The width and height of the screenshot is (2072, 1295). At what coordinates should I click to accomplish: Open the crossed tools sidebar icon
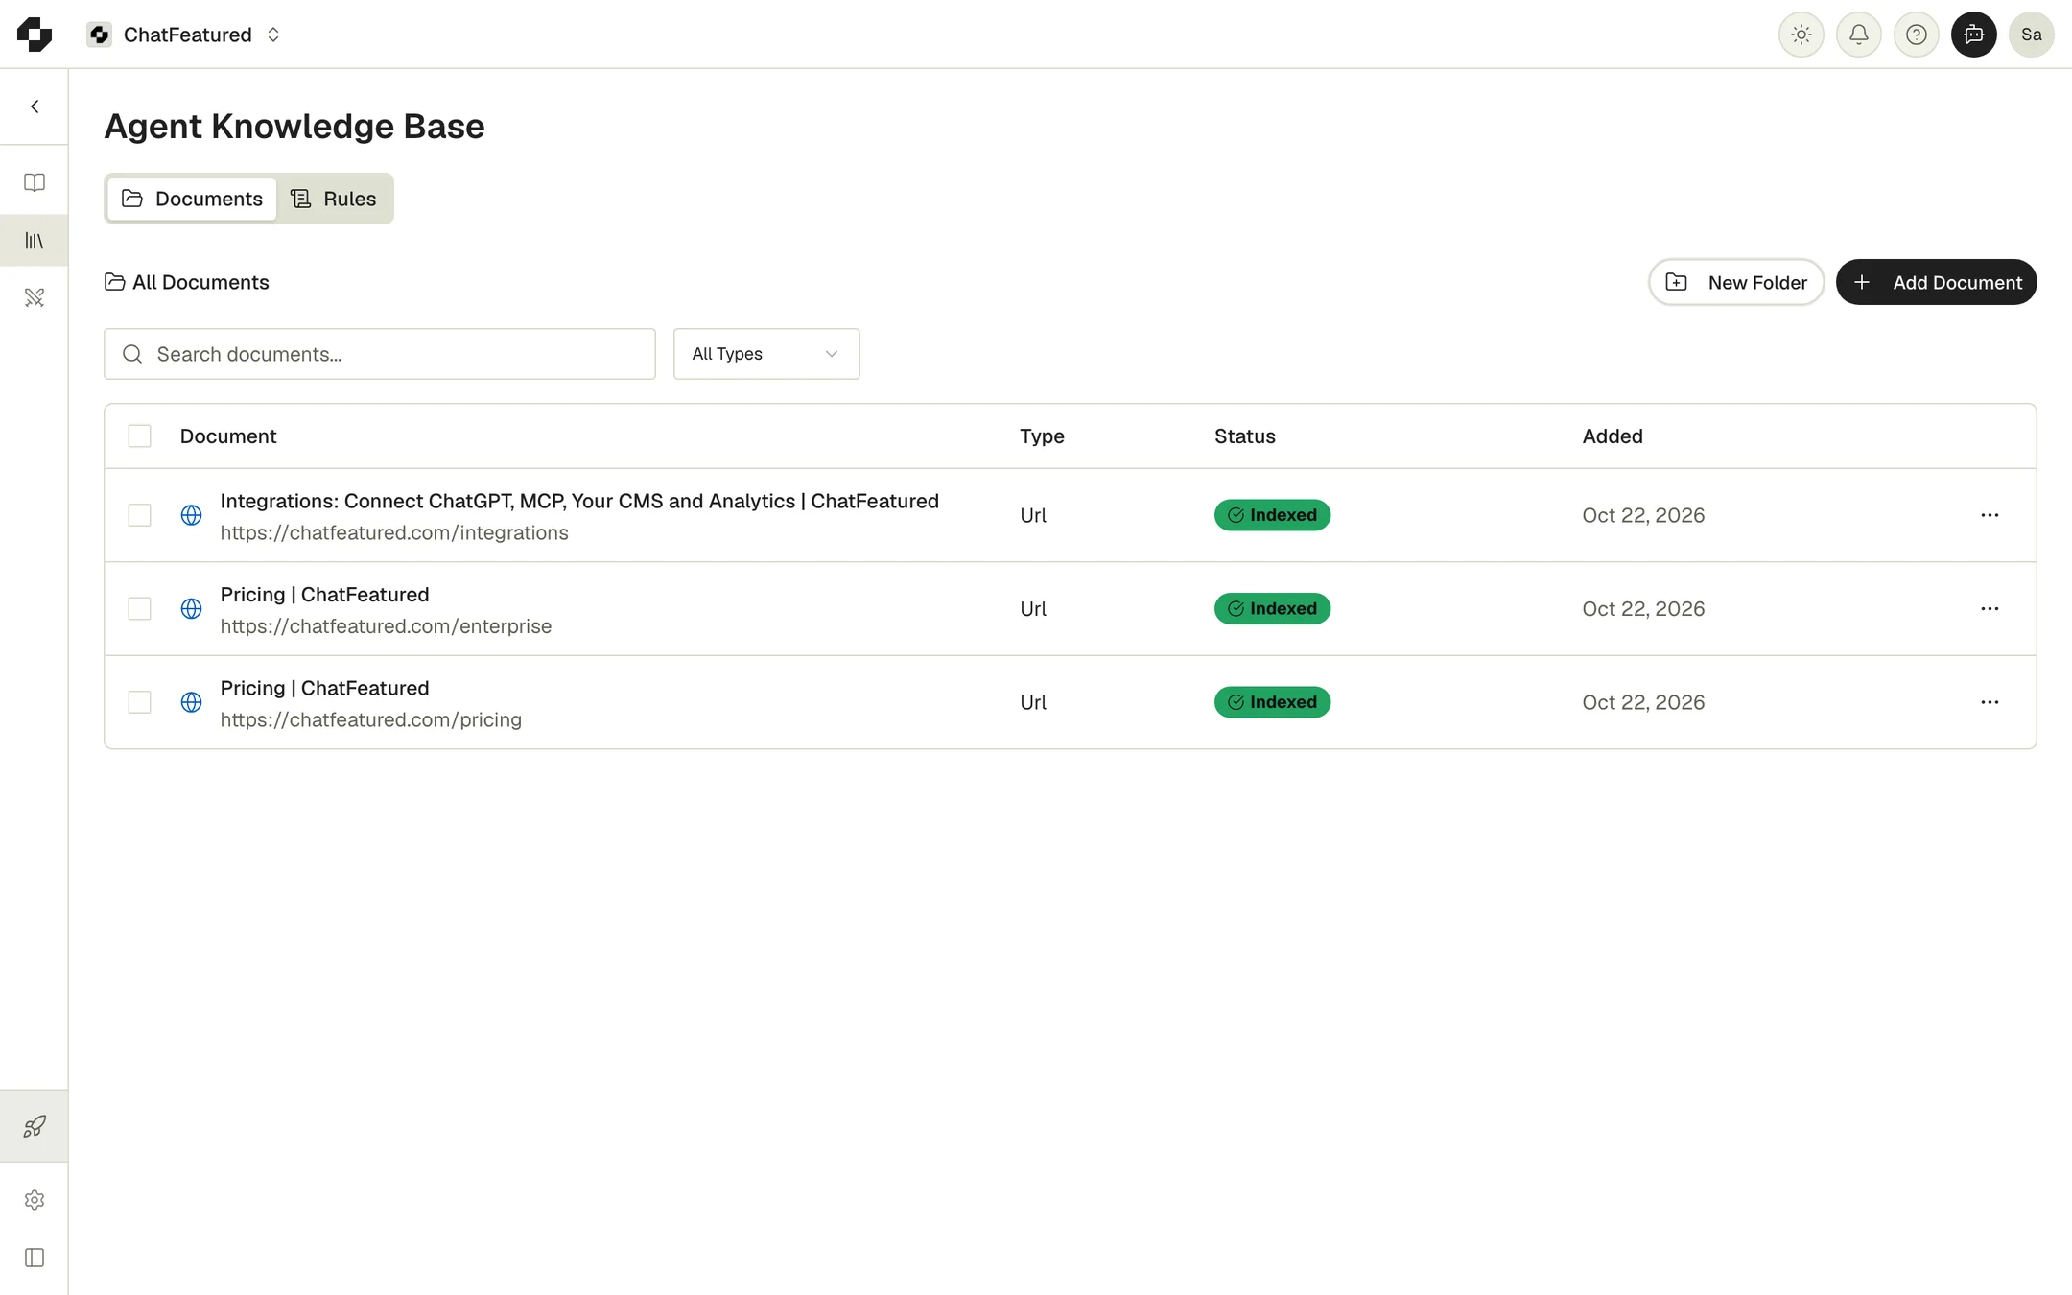coord(35,298)
